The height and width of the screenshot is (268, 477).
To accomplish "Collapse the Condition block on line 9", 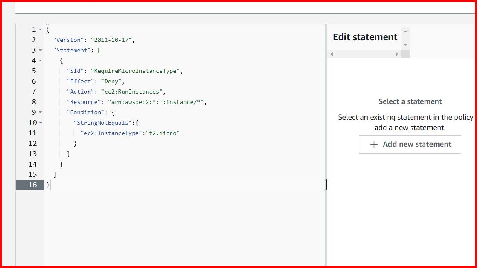I will 40,112.
